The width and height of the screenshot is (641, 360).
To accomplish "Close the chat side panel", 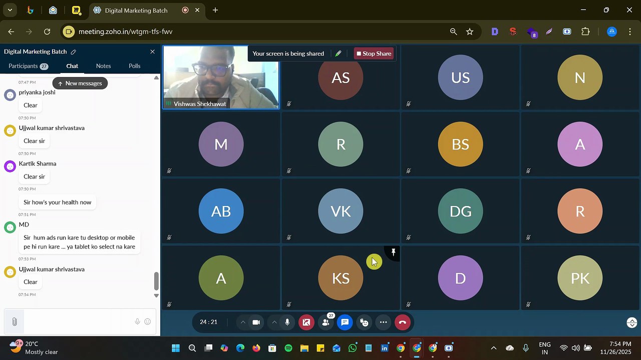I will point(152,51).
